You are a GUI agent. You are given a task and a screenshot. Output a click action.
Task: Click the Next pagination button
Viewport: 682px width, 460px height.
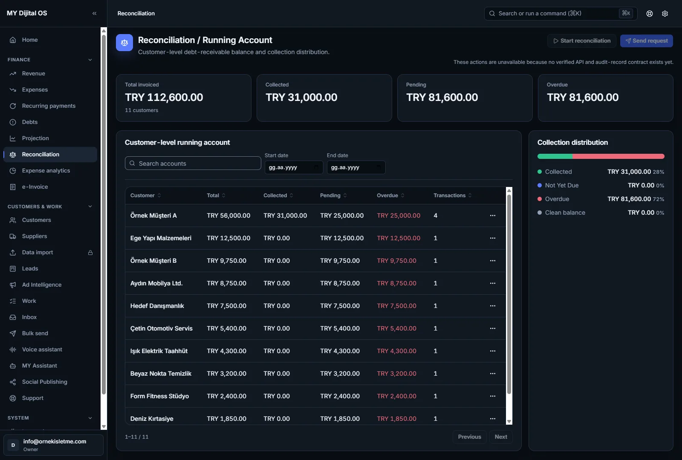[501, 437]
